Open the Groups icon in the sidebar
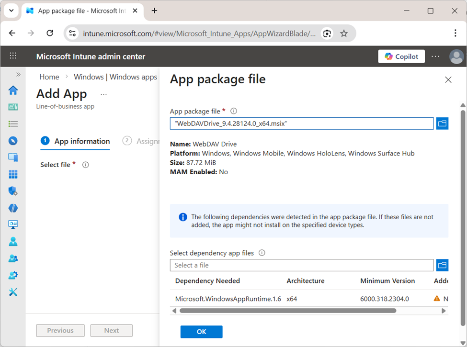467x347 pixels. tap(13, 257)
